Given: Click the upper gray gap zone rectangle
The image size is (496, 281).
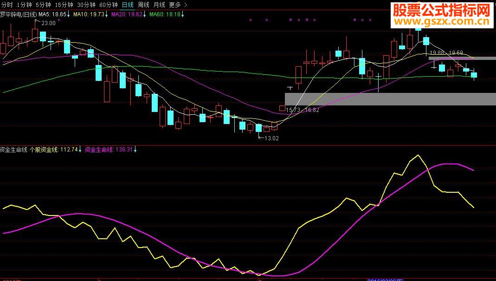Looking at the screenshot, I should coord(462,59).
